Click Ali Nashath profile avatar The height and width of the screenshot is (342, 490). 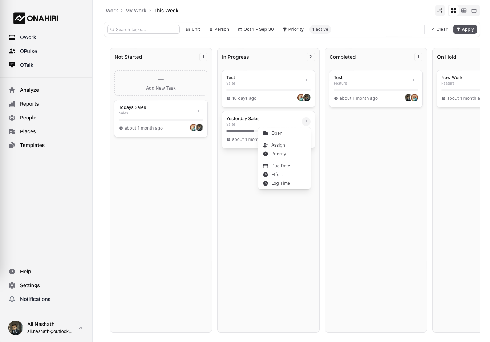pyautogui.click(x=16, y=327)
